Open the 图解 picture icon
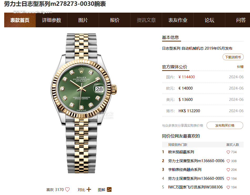 click(x=109, y=189)
